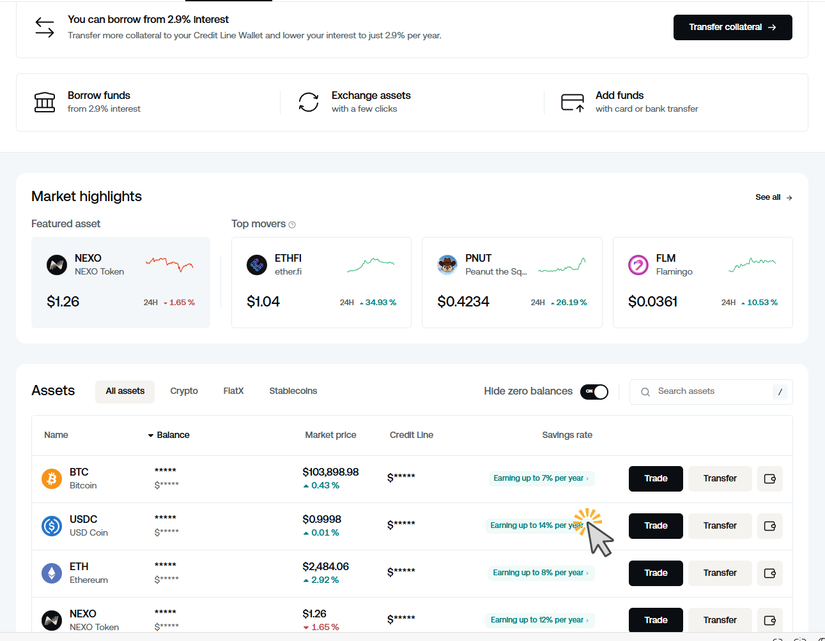Image resolution: width=825 pixels, height=641 pixels.
Task: Open the ETHFI top mover card
Action: pyautogui.click(x=321, y=282)
